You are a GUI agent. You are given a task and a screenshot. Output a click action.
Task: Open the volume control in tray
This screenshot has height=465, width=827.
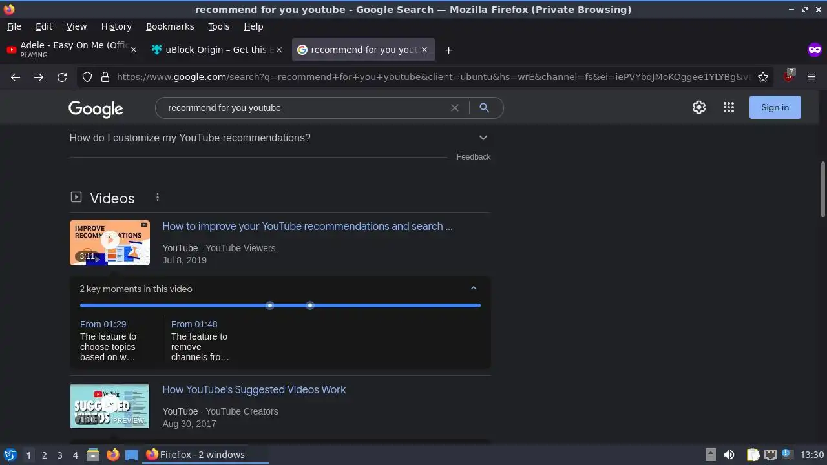click(x=729, y=455)
